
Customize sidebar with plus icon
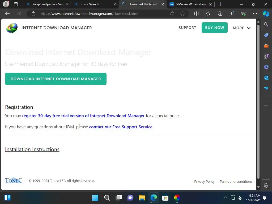(266, 105)
